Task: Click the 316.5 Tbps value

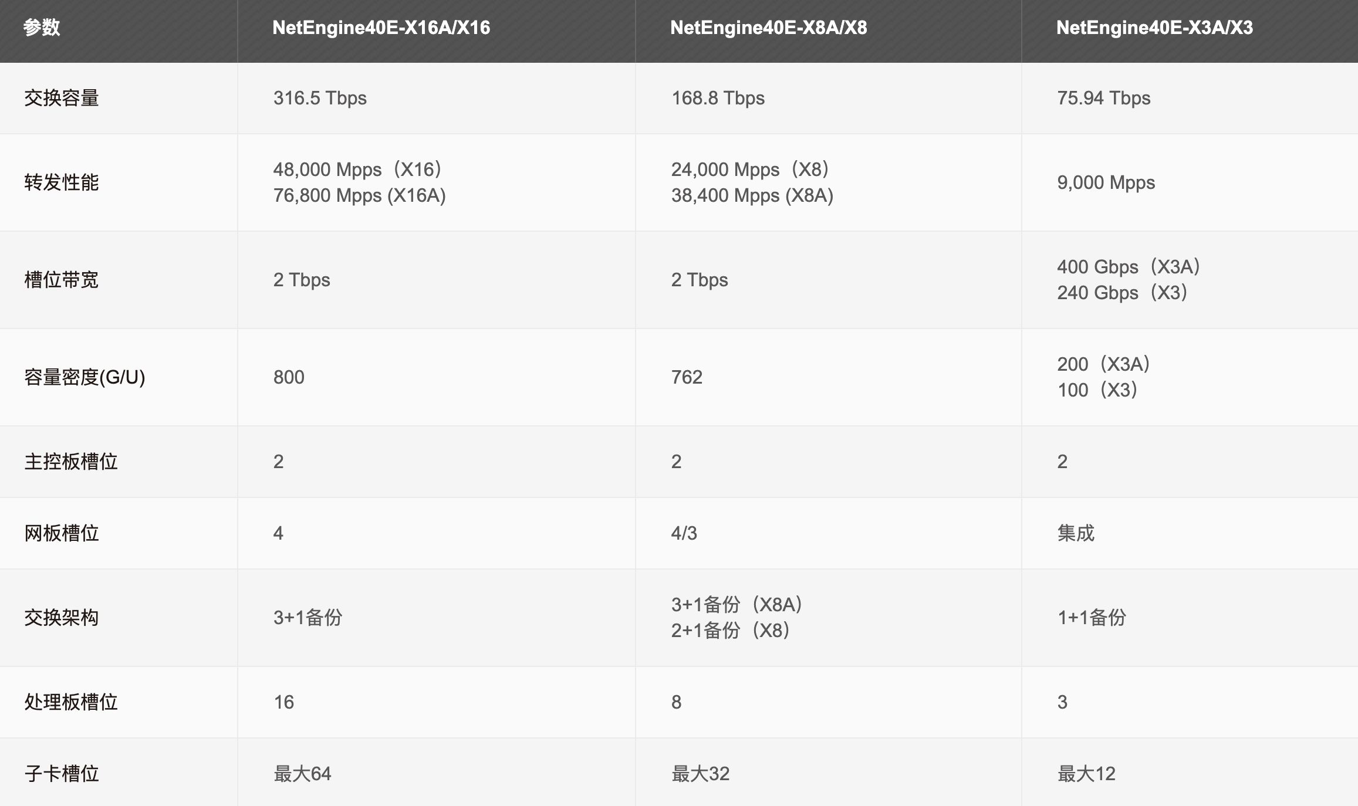Action: click(320, 98)
